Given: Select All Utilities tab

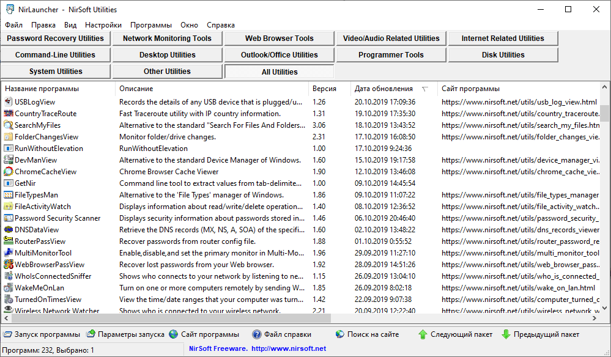Looking at the screenshot, I should coord(279,72).
